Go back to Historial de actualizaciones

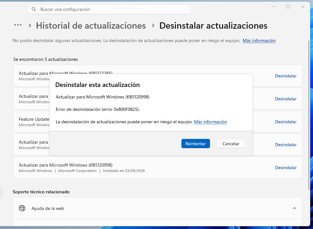pyautogui.click(x=91, y=26)
